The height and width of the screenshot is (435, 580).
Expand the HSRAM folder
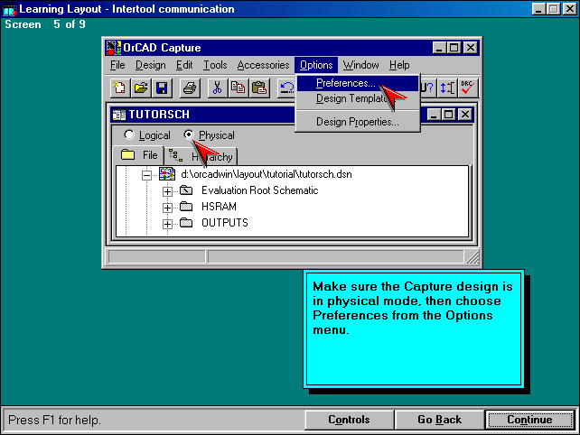point(167,208)
